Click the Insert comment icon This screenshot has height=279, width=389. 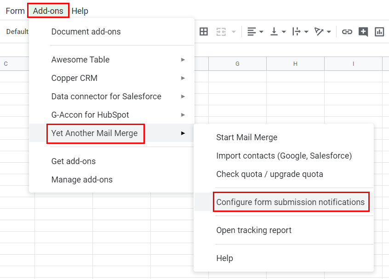click(363, 32)
